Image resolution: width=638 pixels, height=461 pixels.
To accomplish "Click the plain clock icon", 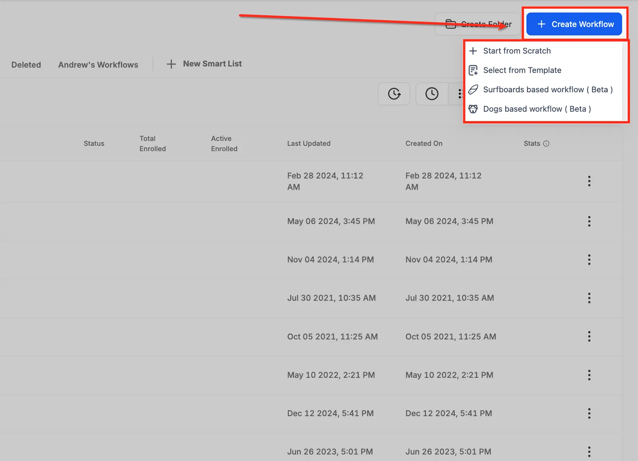I will (432, 94).
